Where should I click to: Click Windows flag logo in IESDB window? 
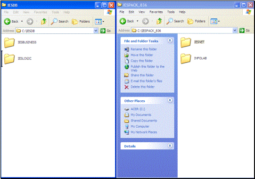click(110, 12)
